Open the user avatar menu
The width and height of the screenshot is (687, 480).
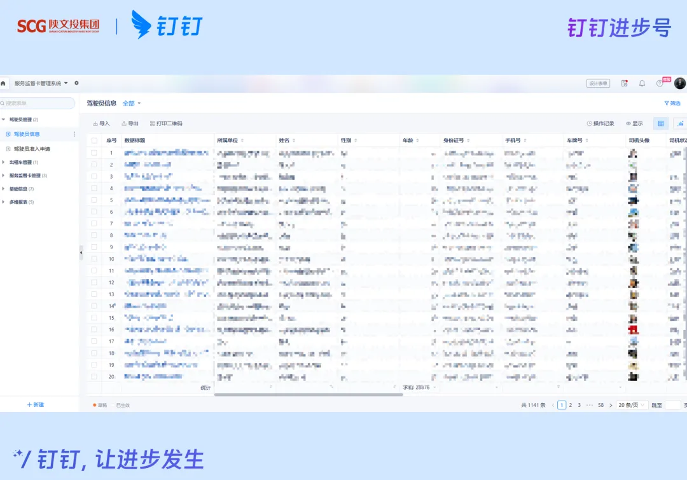(679, 83)
